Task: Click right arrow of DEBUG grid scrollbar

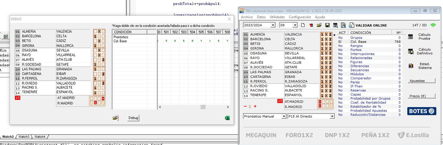Action: pos(228,107)
